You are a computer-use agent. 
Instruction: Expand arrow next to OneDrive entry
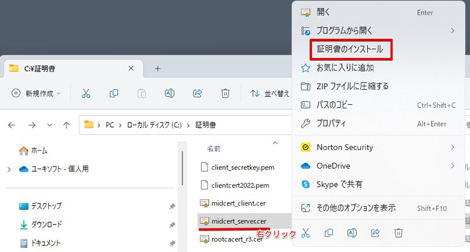pyautogui.click(x=452, y=166)
